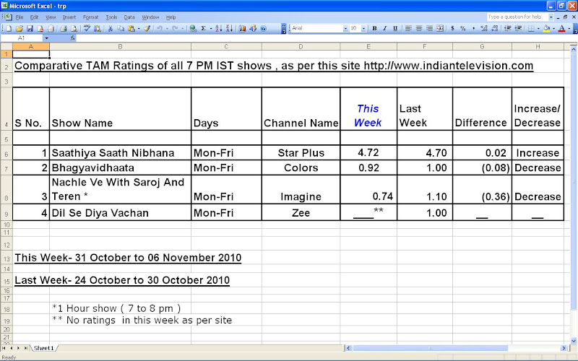Click the Name Box showing A1

click(x=22, y=38)
